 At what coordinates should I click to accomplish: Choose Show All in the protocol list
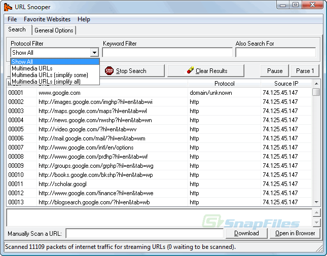55,62
